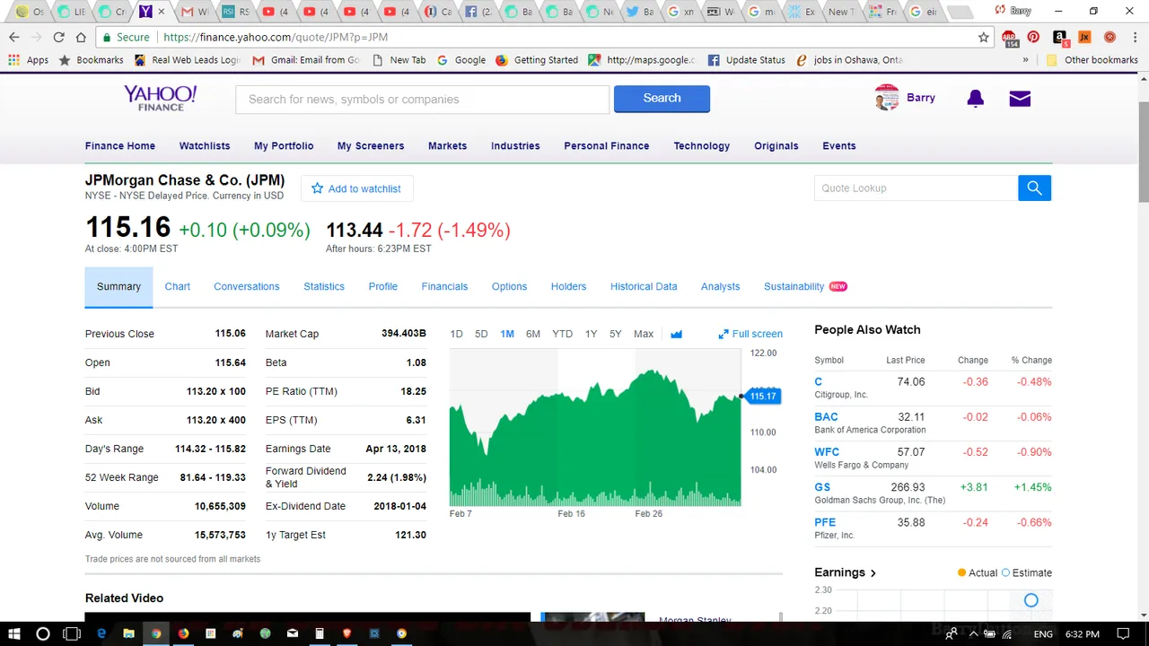Image resolution: width=1149 pixels, height=646 pixels.
Task: Open the Windows Start menu
Action: [13, 633]
